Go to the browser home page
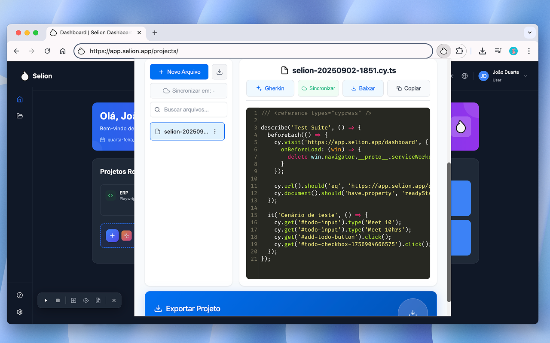 tap(63, 51)
